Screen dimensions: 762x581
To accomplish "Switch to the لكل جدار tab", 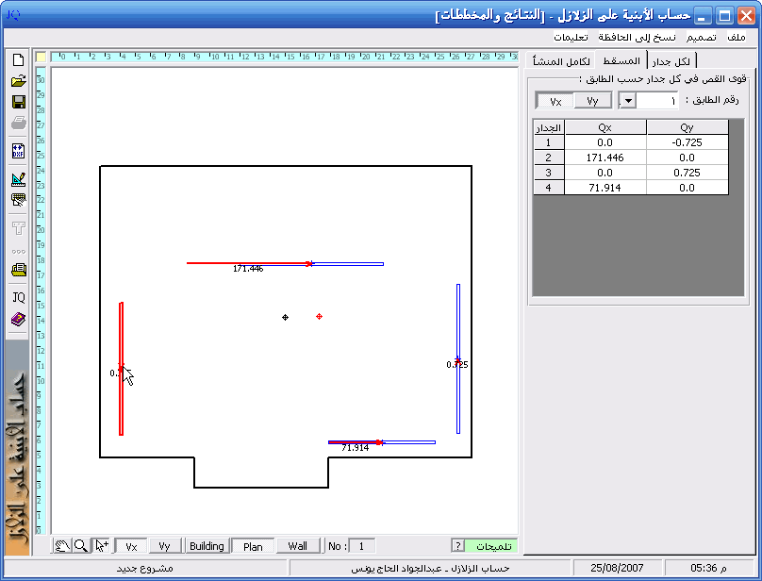I will 670,61.
